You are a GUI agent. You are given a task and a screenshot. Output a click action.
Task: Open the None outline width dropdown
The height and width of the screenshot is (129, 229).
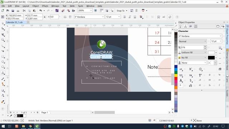click(x=205, y=63)
